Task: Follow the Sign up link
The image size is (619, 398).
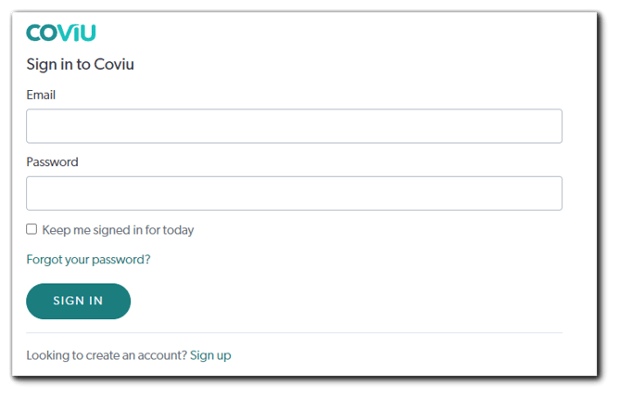Action: coord(210,355)
